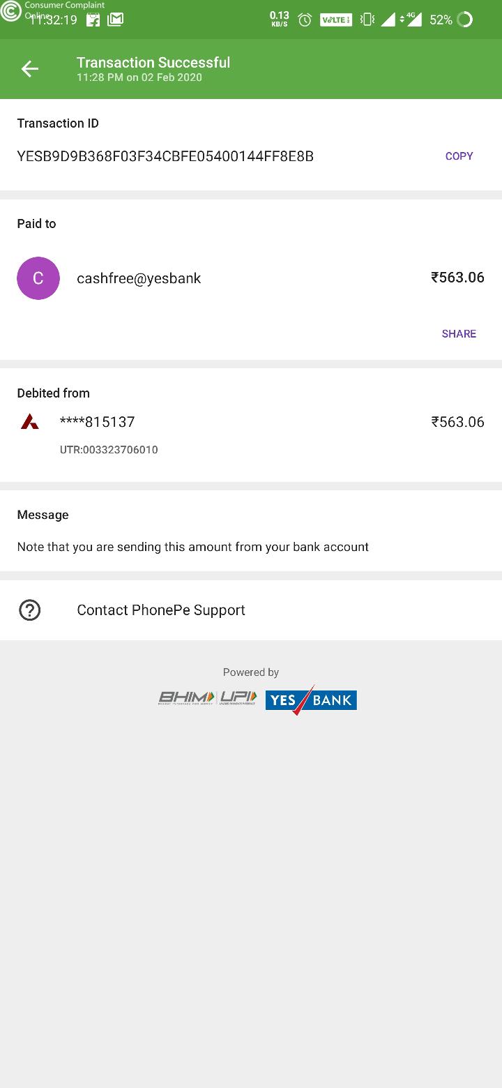This screenshot has height=1088, width=502.
Task: Tap the back arrow in header
Action: point(29,68)
